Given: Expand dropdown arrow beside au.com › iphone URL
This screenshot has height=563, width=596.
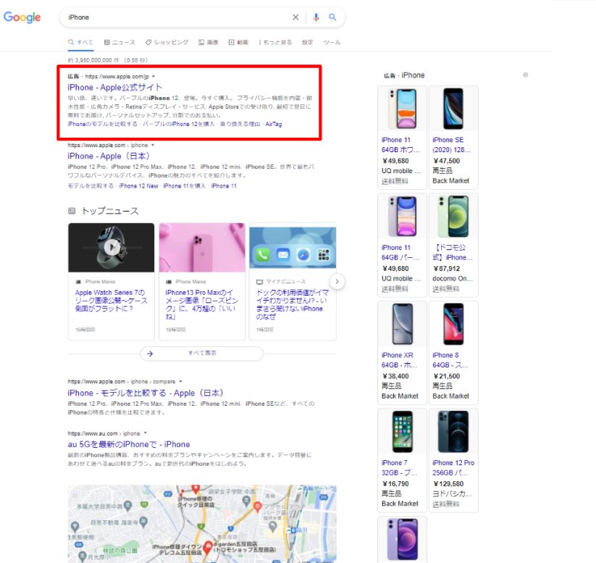Looking at the screenshot, I should pos(146,433).
